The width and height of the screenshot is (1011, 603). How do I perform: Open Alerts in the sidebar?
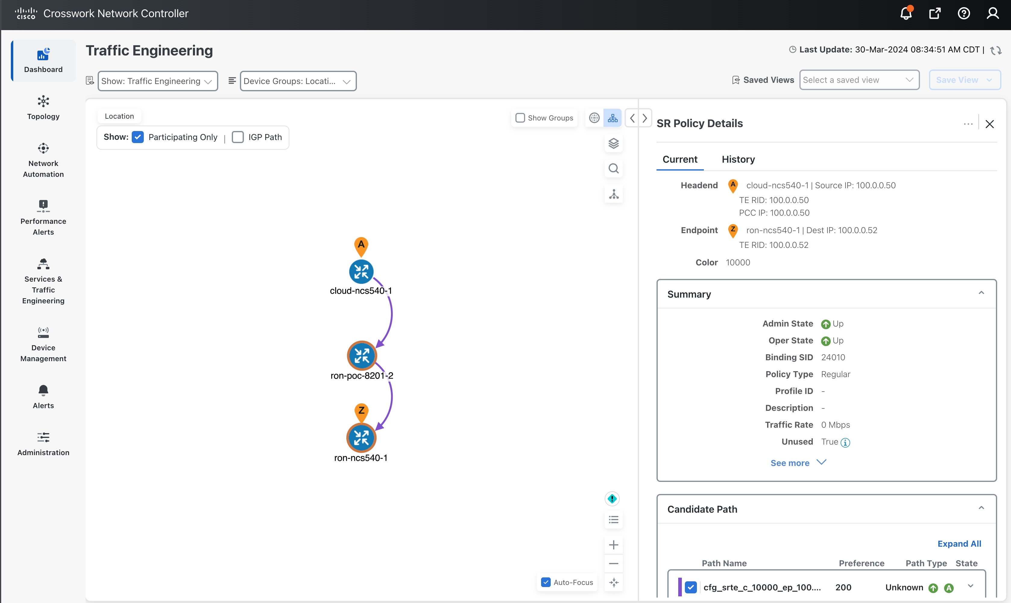click(43, 397)
